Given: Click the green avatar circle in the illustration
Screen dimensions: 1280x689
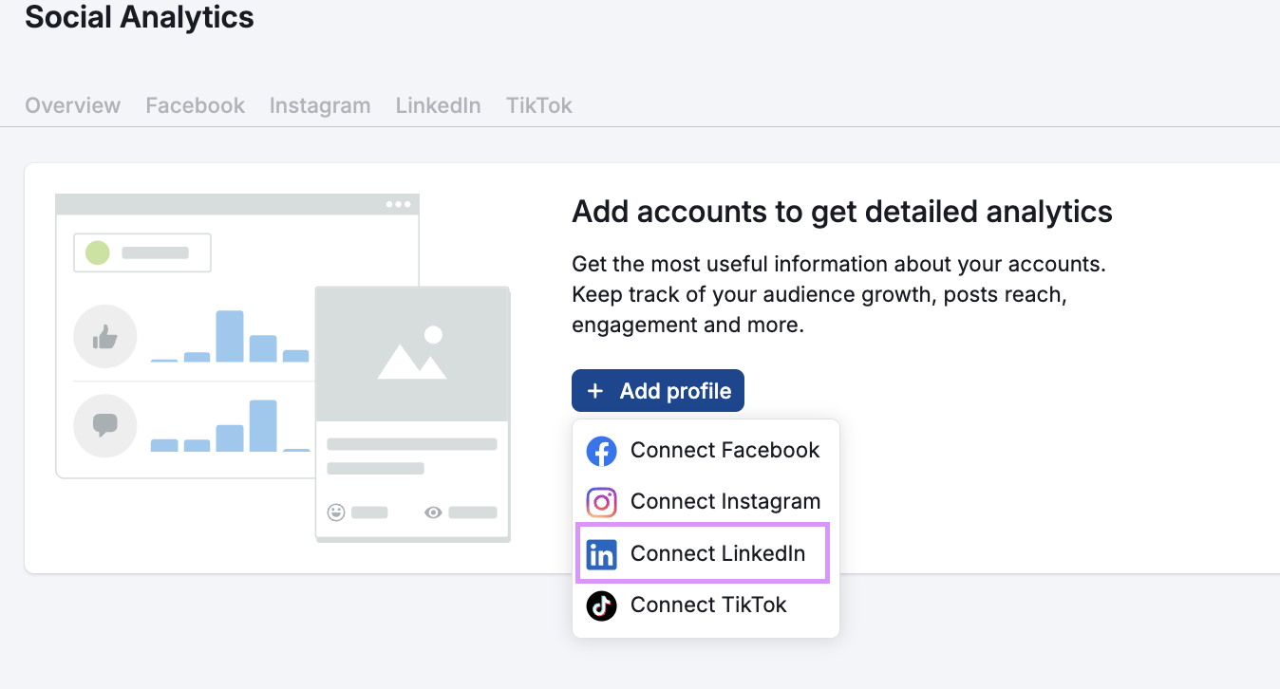Looking at the screenshot, I should pyautogui.click(x=98, y=252).
